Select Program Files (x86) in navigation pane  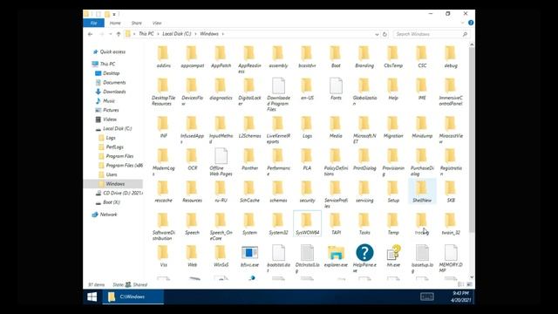(124, 166)
